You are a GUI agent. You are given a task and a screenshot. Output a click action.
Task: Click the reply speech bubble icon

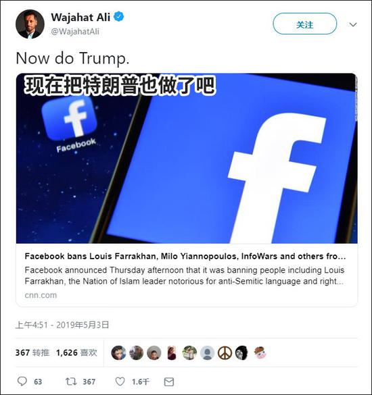pos(22,381)
